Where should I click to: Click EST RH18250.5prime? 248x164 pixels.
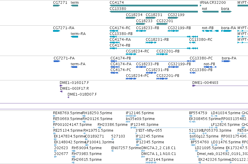point(97,113)
